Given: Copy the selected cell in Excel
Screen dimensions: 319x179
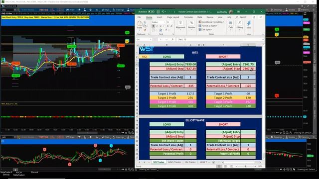Looking at the screenshot, I should (x=145, y=26).
